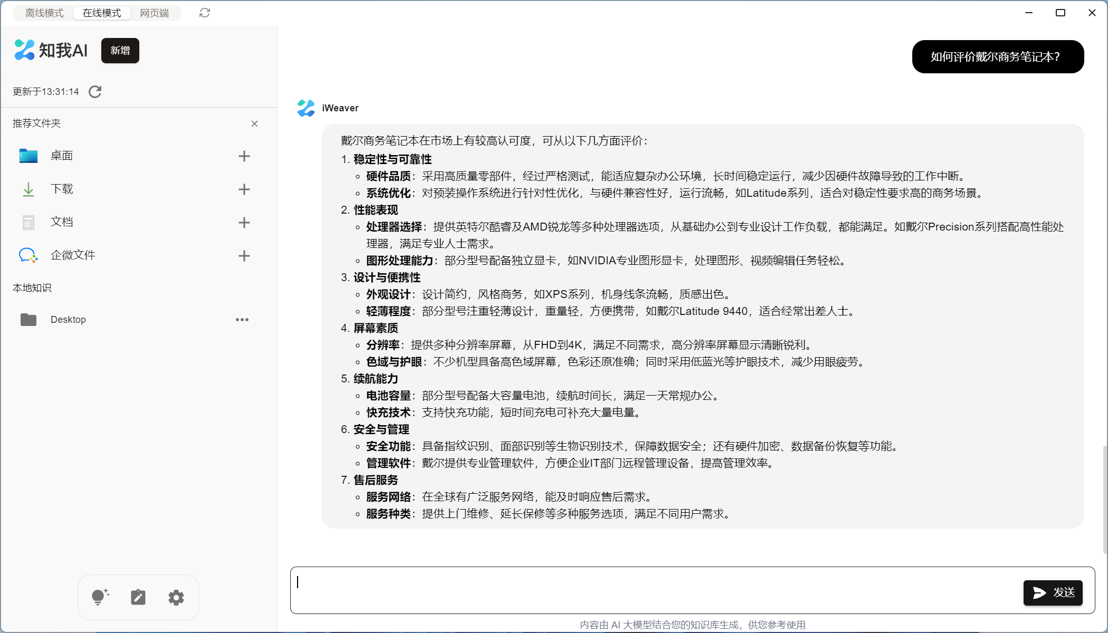Click the 服务网络 bullet text

click(511, 497)
